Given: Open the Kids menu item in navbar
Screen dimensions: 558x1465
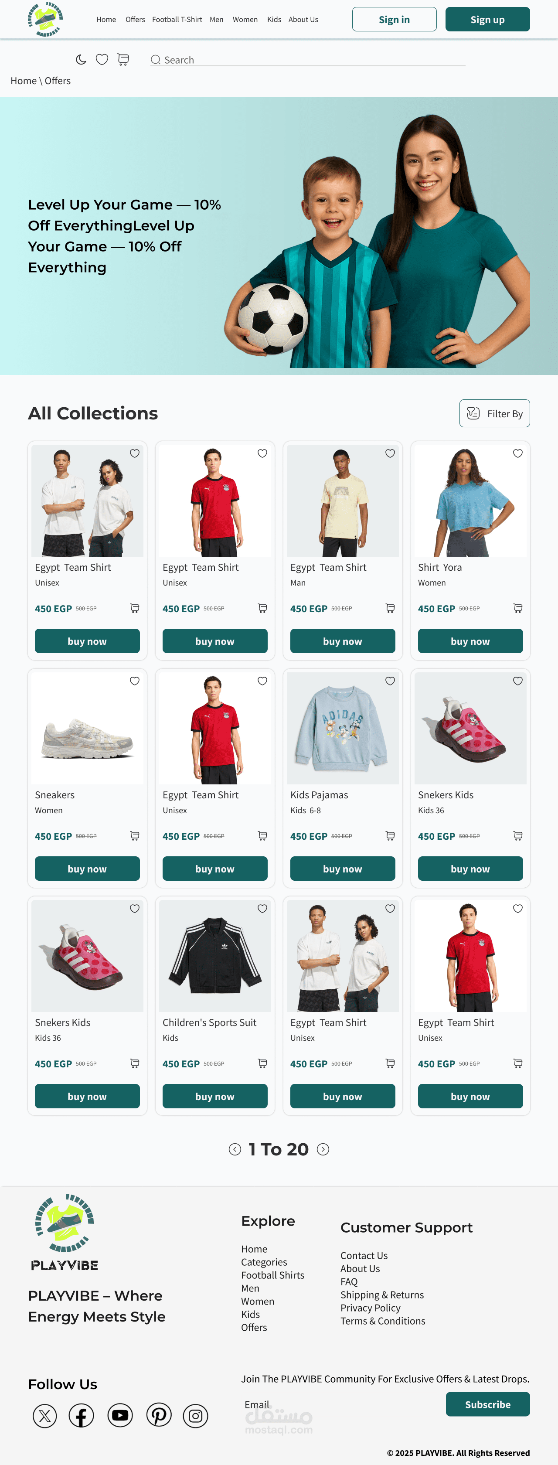Looking at the screenshot, I should (x=274, y=19).
